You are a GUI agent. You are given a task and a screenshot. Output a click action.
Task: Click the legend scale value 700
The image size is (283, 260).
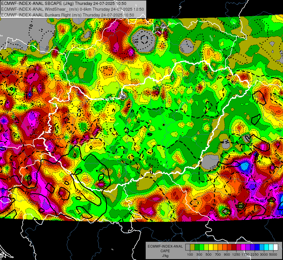pyautogui.click(x=218, y=255)
